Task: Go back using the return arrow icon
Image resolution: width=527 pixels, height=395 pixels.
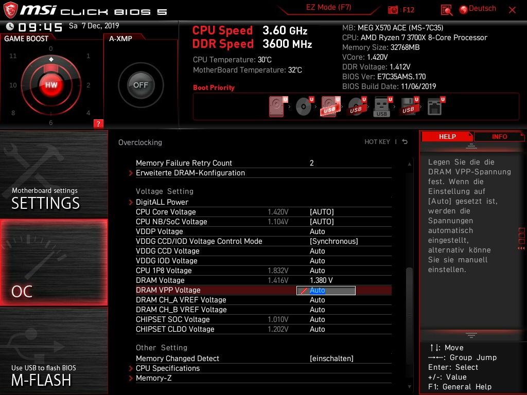Action: 405,142
